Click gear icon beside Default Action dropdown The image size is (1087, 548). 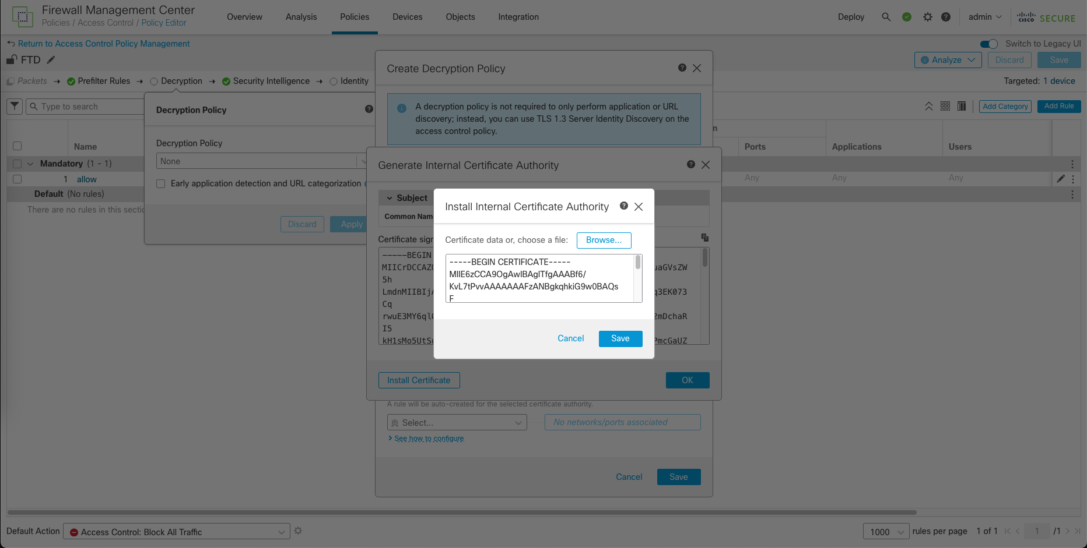pyautogui.click(x=298, y=531)
